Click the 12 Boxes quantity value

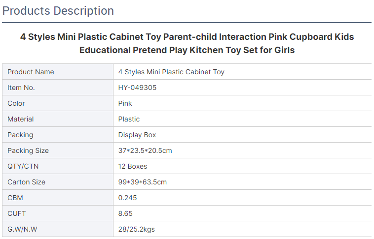point(133,166)
